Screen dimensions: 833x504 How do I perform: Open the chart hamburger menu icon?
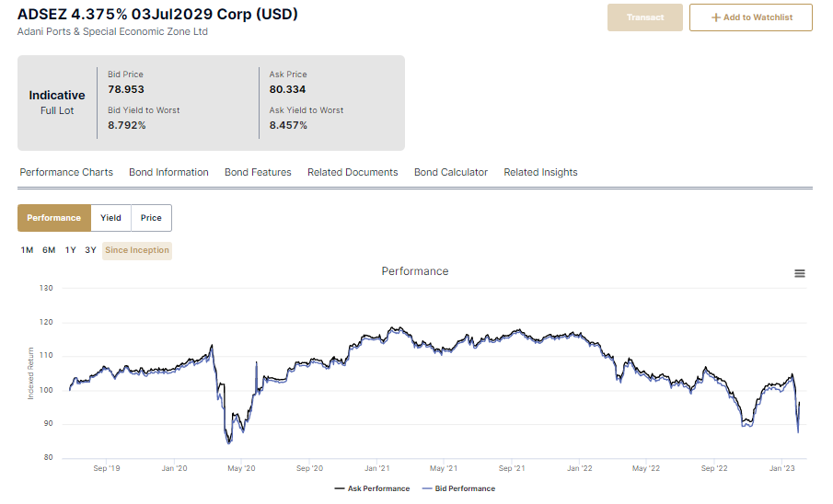(799, 274)
